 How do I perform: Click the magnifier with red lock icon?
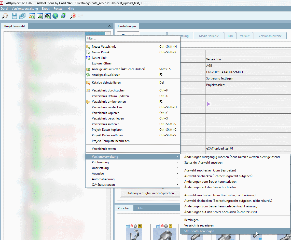coord(73,16)
